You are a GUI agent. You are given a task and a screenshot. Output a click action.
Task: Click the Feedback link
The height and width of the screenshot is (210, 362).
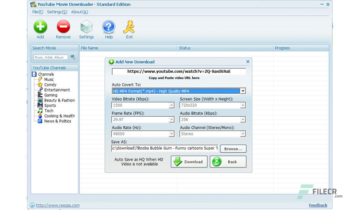coord(318,205)
